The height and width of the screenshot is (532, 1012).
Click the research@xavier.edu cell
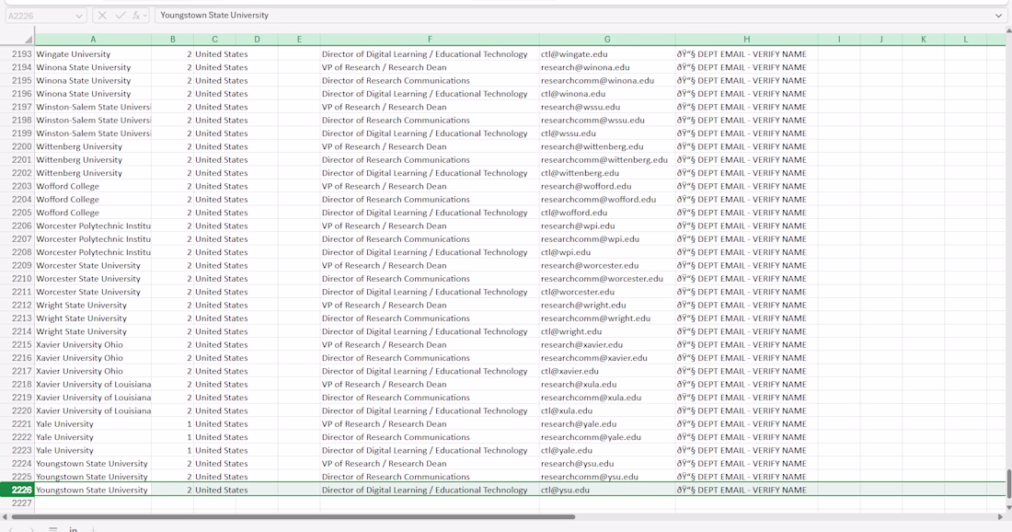pos(607,345)
